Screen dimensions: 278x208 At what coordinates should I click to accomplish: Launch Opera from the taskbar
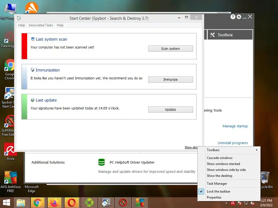coord(71,203)
